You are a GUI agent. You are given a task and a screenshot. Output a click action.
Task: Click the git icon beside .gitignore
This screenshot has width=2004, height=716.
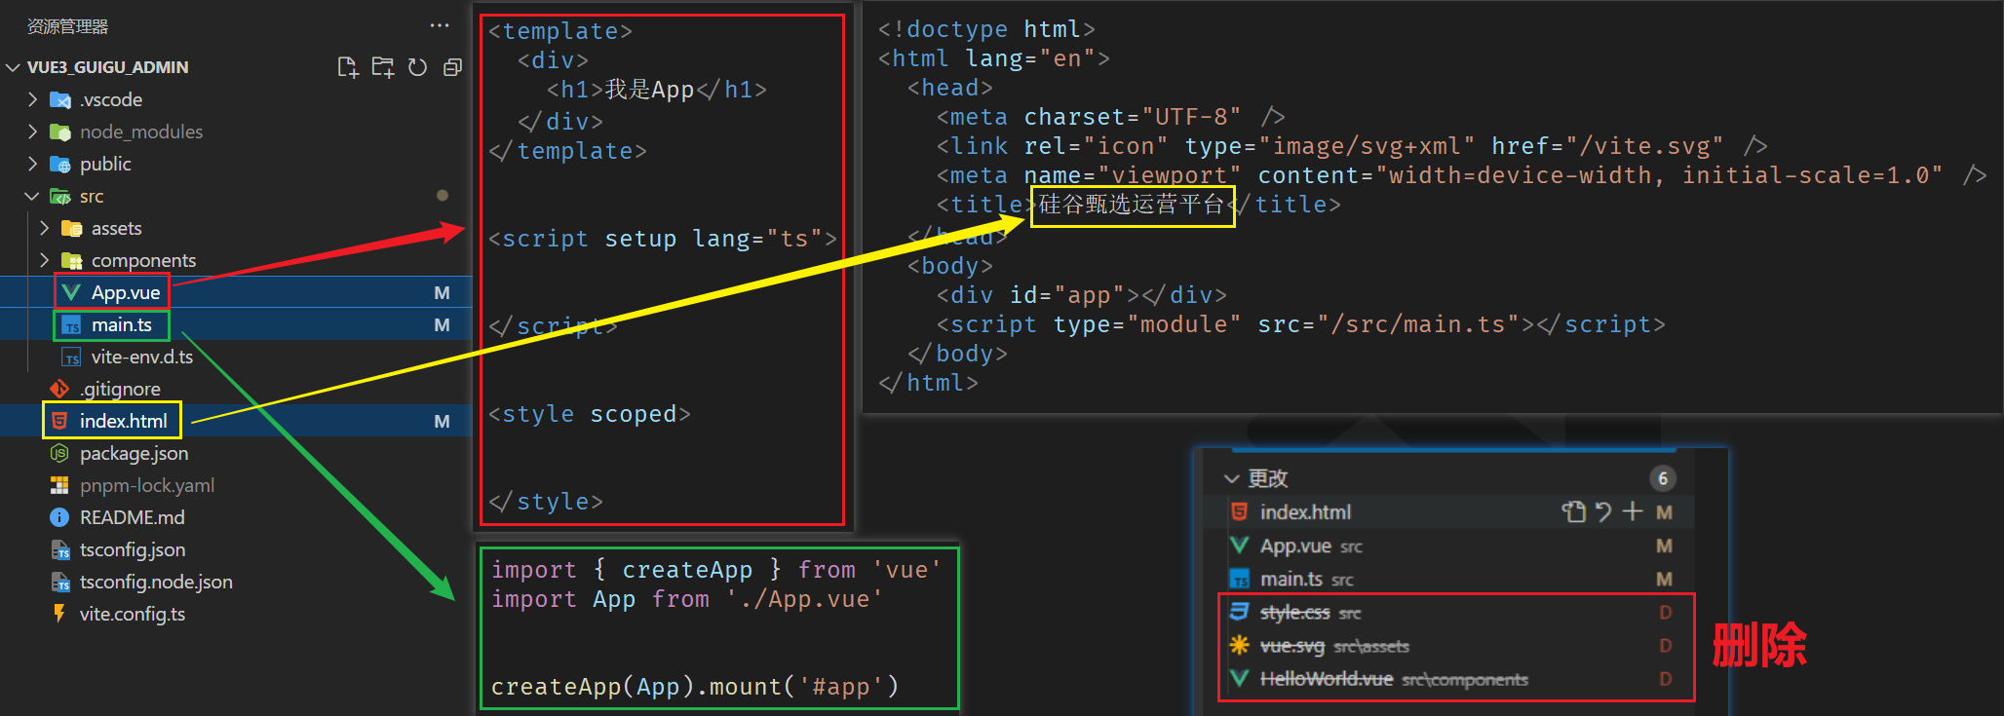[x=59, y=389]
